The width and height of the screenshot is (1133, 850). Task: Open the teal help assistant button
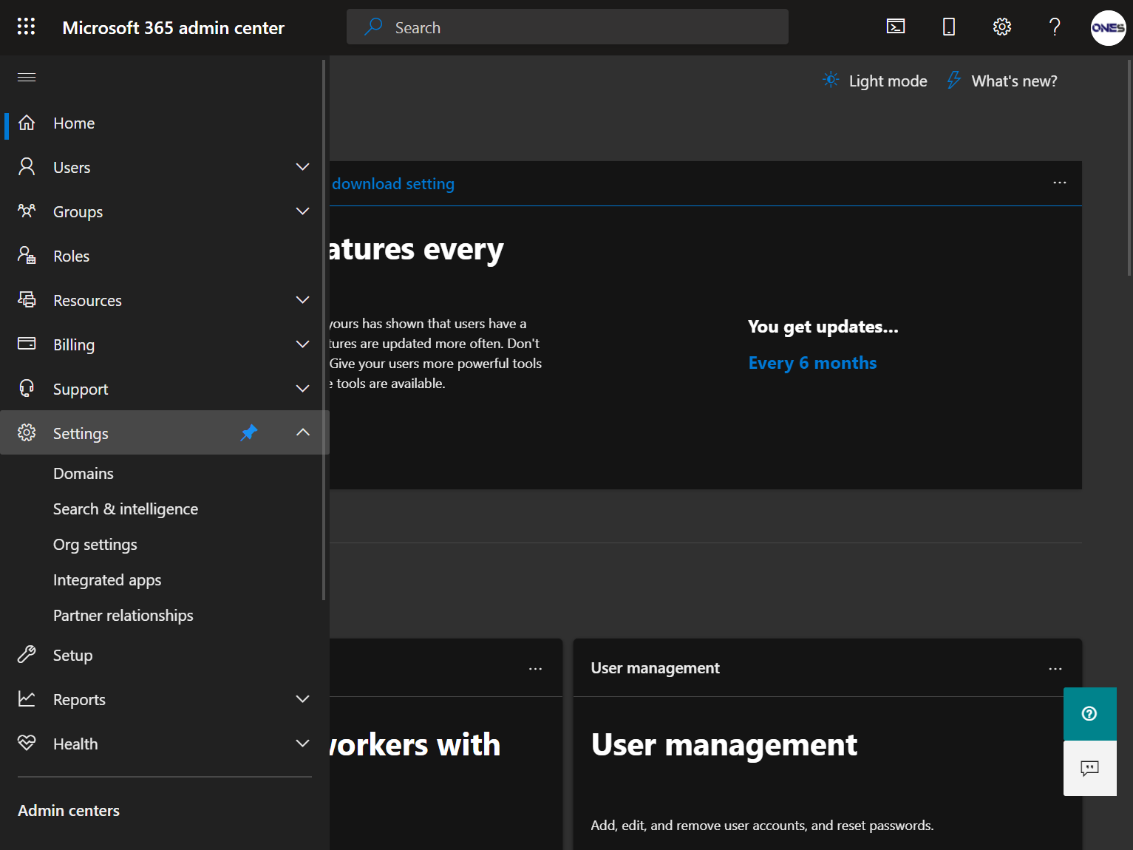(x=1089, y=714)
